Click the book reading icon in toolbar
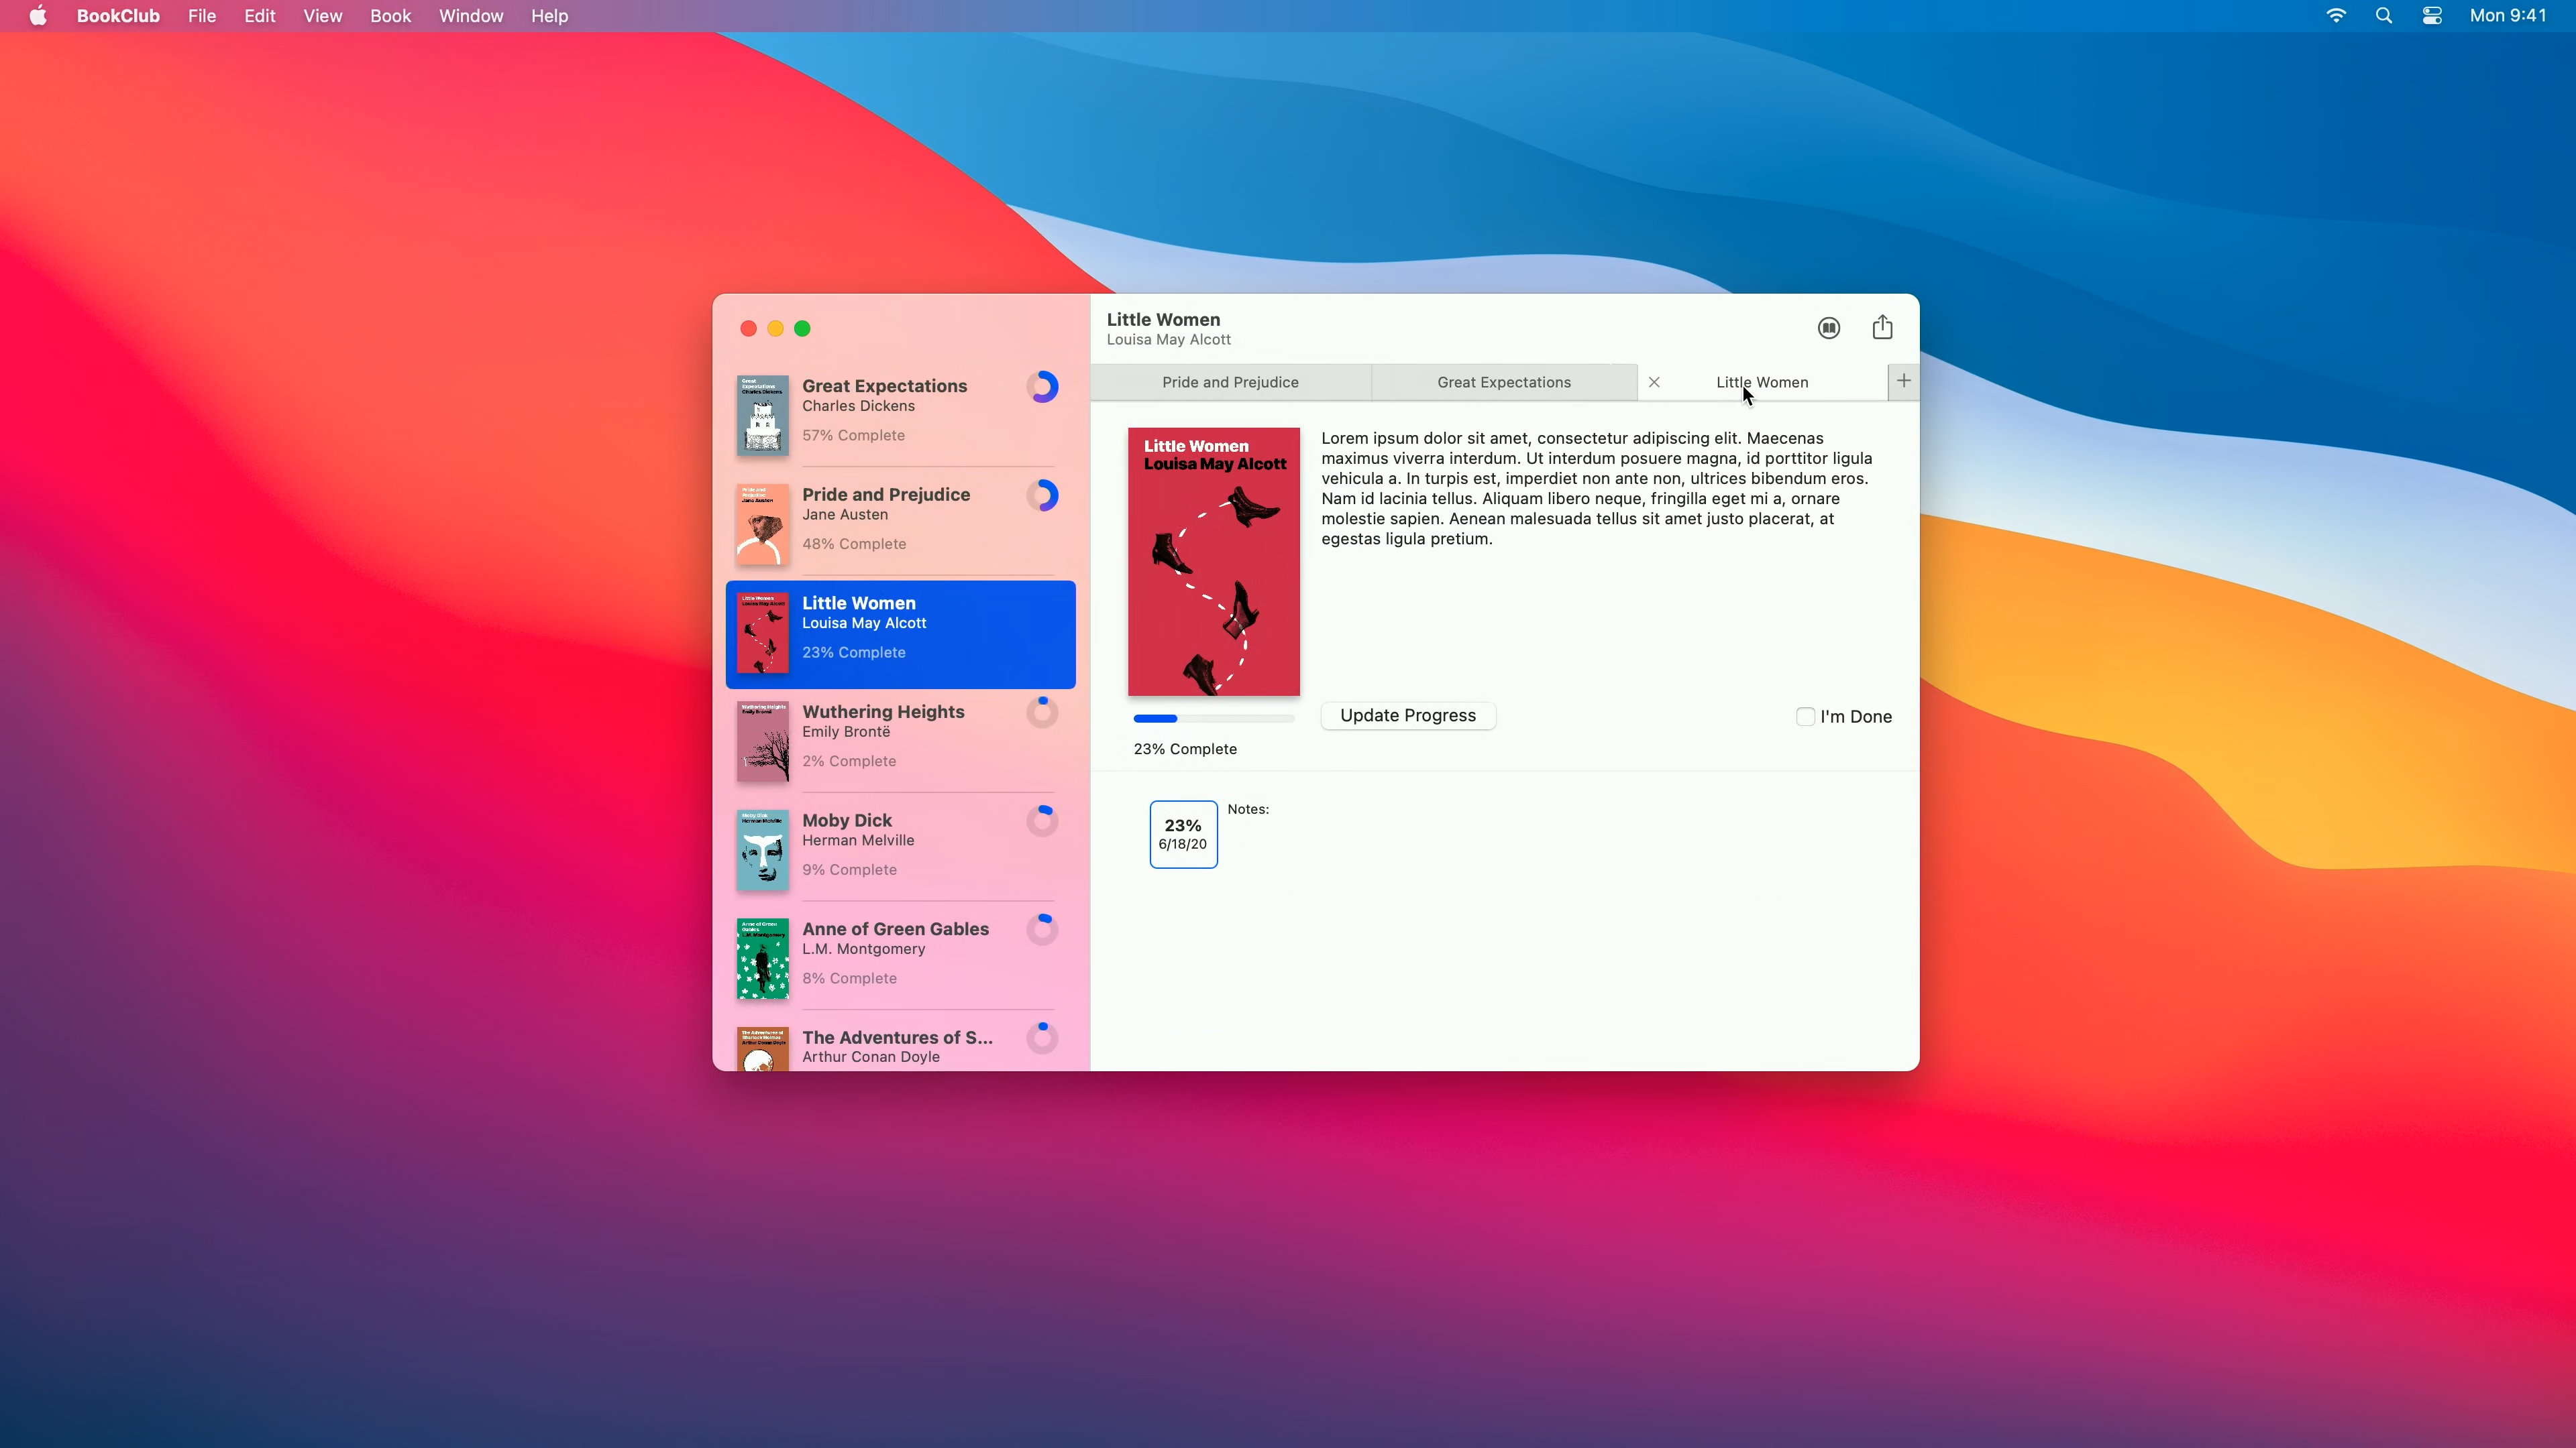 pyautogui.click(x=1828, y=328)
